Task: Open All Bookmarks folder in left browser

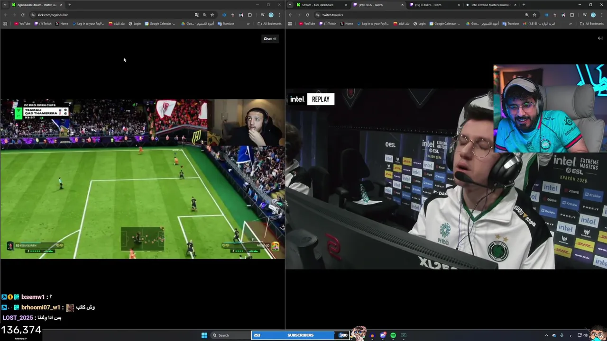Action: coord(269,24)
